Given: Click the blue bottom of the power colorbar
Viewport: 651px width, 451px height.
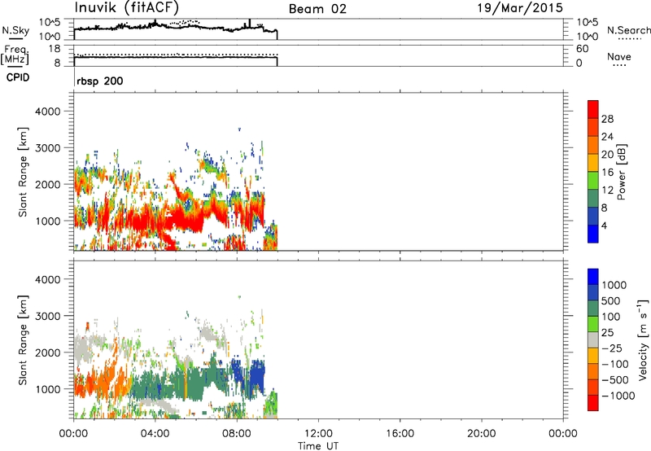Looking at the screenshot, I should point(593,234).
